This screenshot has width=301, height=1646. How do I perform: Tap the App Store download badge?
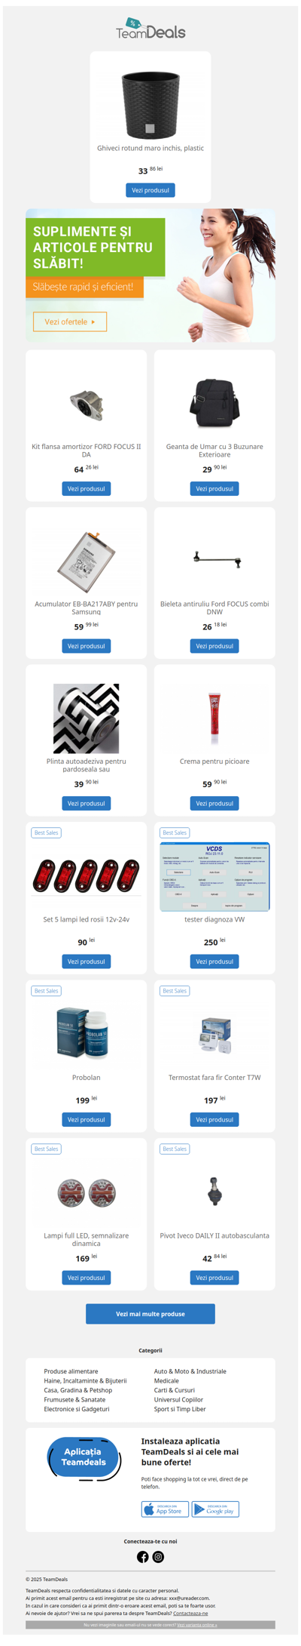point(165,1509)
